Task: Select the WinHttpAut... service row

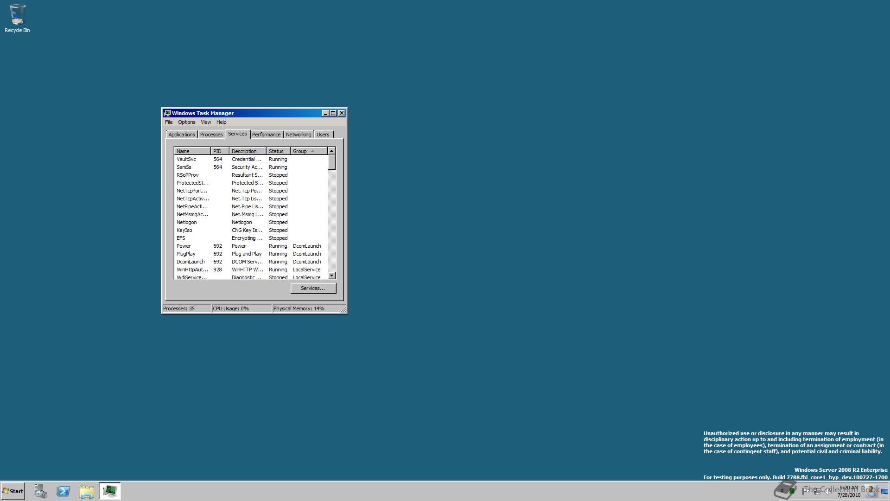Action: tap(251, 270)
